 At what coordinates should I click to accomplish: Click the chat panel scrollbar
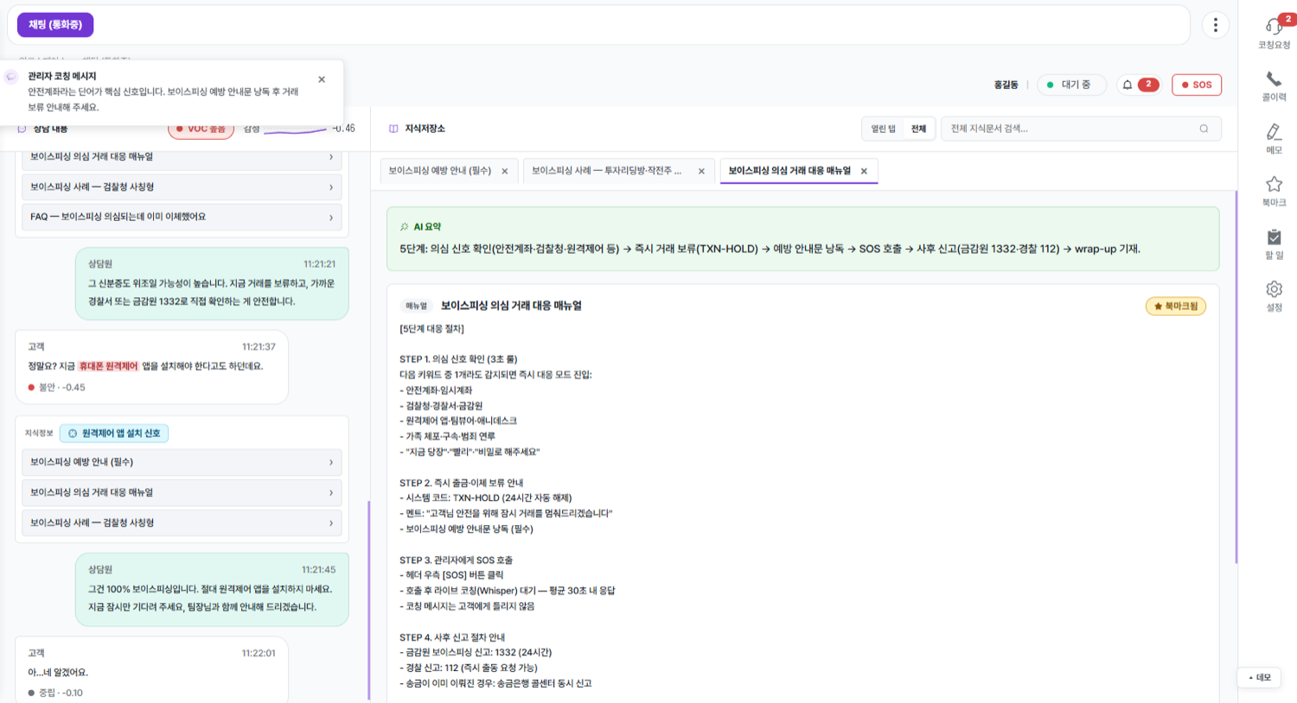(369, 600)
